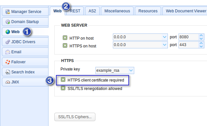
Task: Open JMX settings in sidebar
Action: point(25,82)
